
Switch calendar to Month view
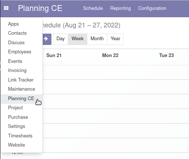coord(97,39)
